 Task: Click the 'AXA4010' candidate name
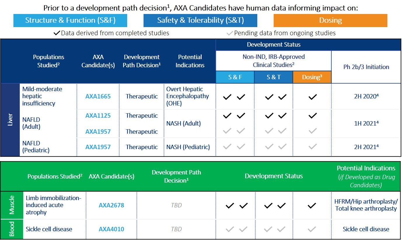tap(111, 229)
